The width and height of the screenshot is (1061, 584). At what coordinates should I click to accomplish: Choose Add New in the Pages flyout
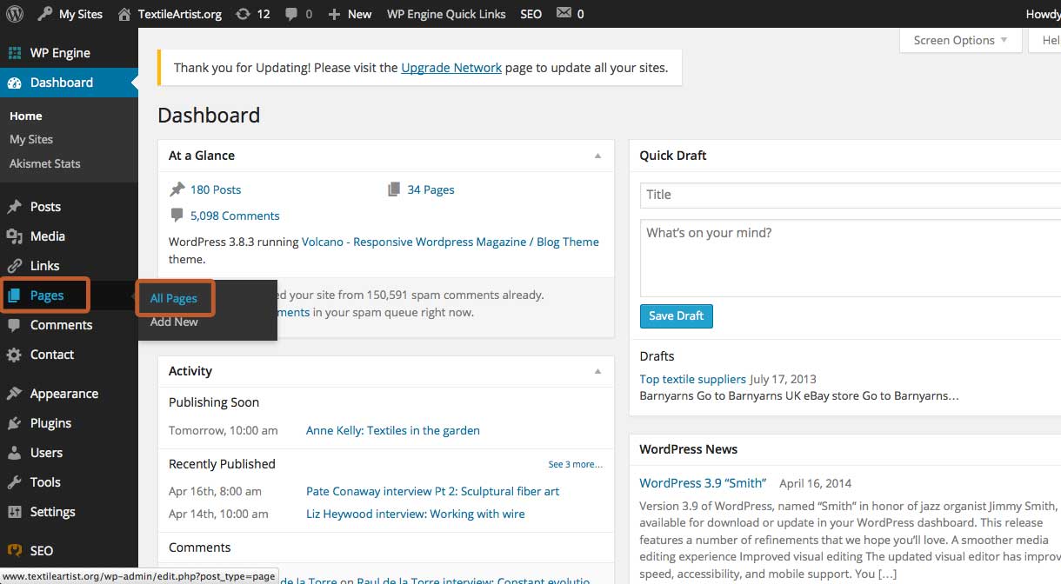tap(174, 322)
